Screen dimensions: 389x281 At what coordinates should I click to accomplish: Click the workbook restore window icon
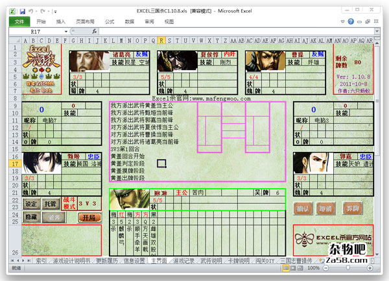click(368, 21)
